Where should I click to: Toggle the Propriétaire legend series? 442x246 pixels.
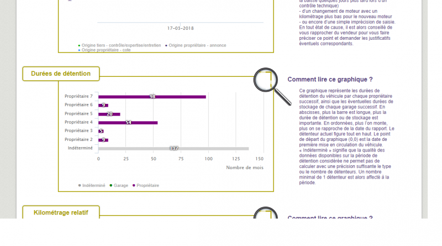[x=146, y=185]
